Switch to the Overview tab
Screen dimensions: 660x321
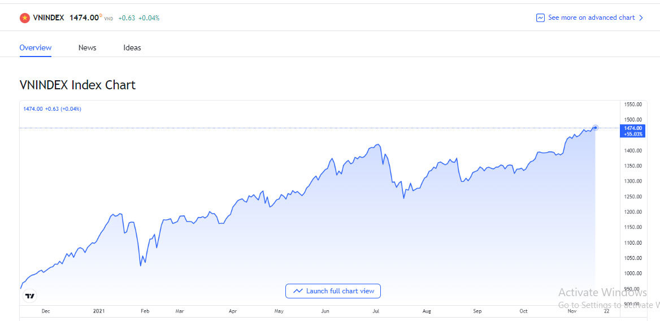coord(36,47)
